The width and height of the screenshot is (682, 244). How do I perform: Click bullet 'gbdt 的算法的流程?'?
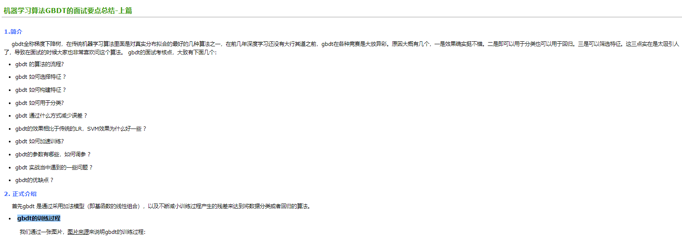(40, 64)
